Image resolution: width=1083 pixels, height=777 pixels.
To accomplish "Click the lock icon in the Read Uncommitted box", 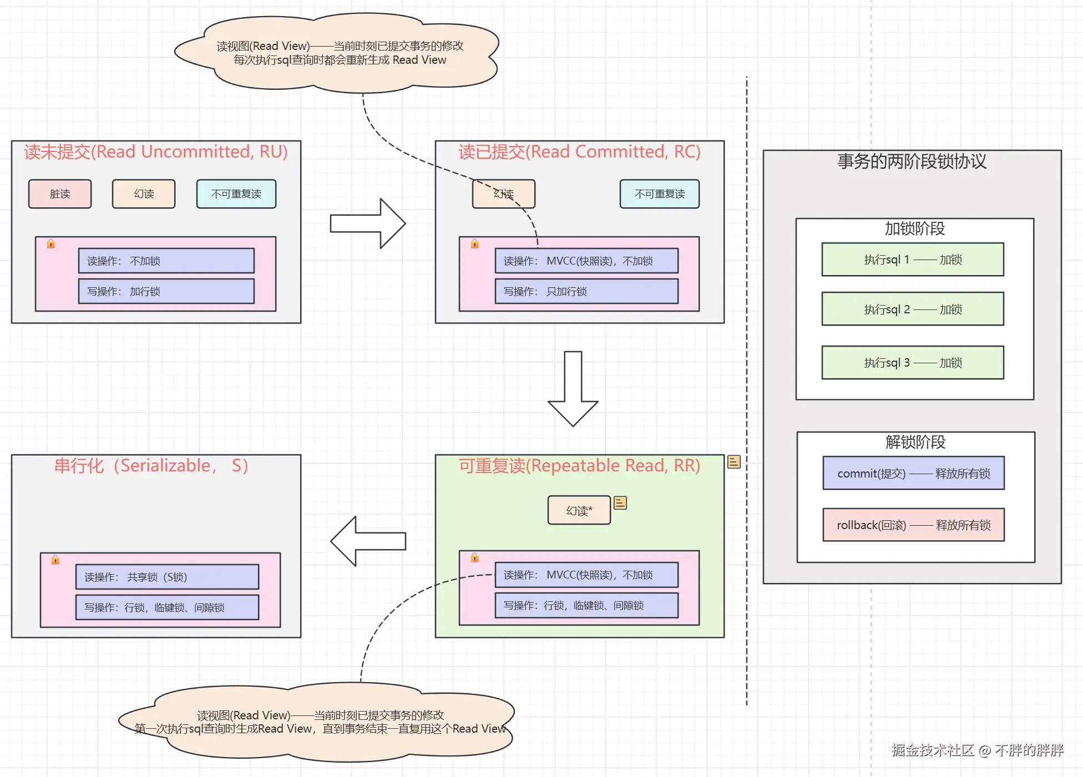I will 51,244.
